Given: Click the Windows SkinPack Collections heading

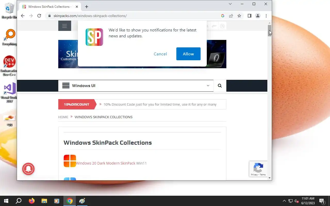Looking at the screenshot, I should 108,143.
